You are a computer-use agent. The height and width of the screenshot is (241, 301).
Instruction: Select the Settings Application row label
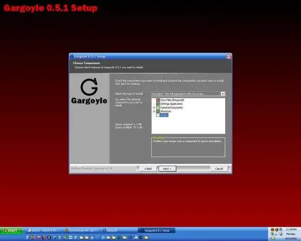tap(172, 104)
